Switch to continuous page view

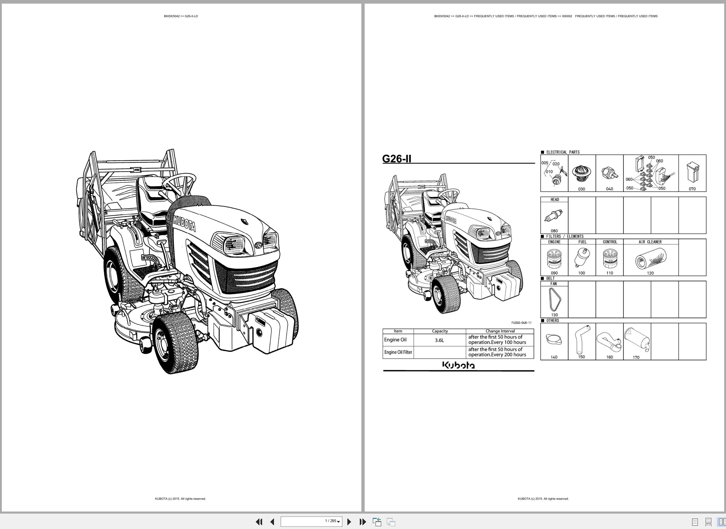[708, 522]
